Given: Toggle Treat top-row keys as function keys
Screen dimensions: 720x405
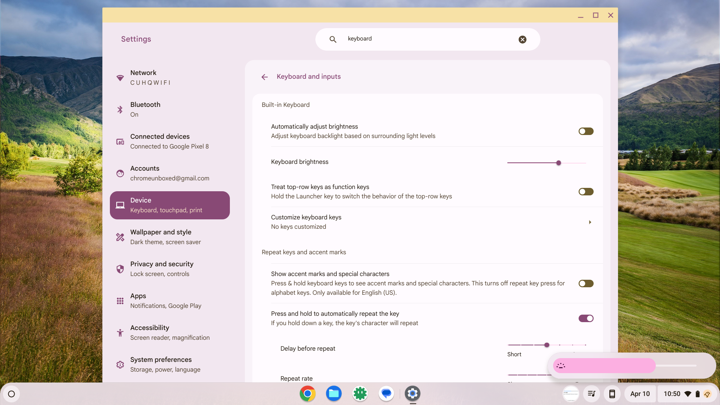Looking at the screenshot, I should (x=586, y=192).
